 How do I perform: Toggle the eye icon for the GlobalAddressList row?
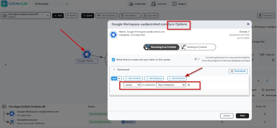7,122
